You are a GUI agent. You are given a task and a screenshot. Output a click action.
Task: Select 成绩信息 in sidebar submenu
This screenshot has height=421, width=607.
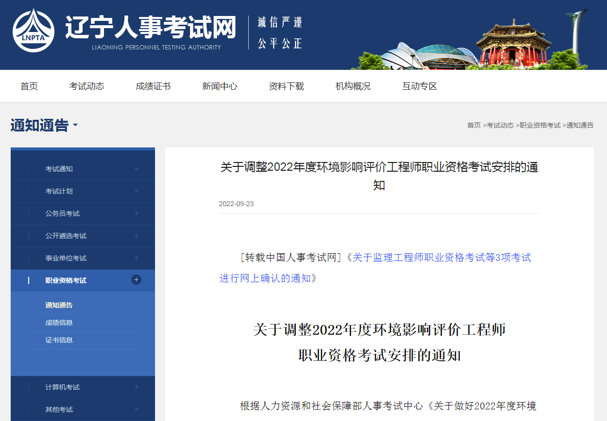(x=59, y=323)
